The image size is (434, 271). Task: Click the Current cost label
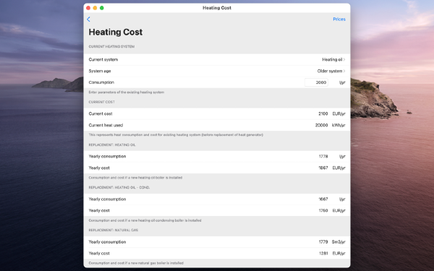pyautogui.click(x=101, y=113)
